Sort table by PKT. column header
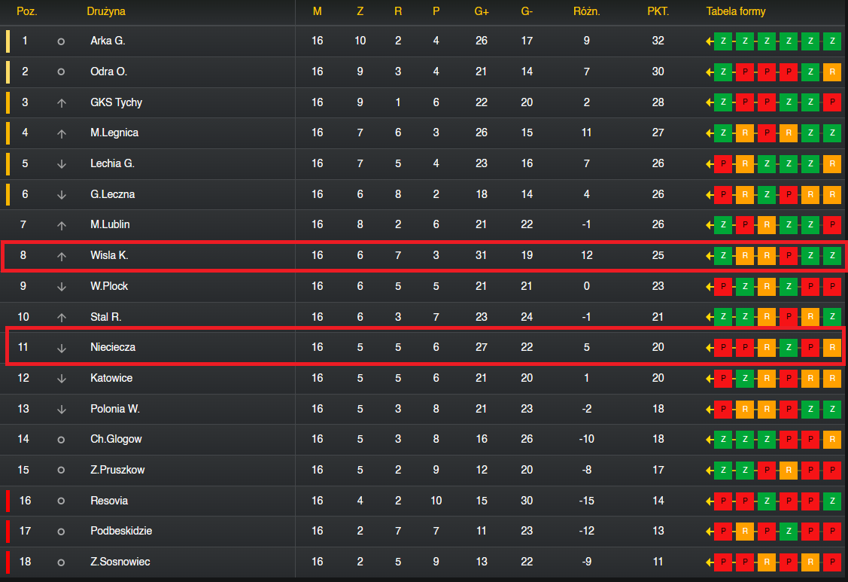This screenshot has height=582, width=848. click(658, 11)
